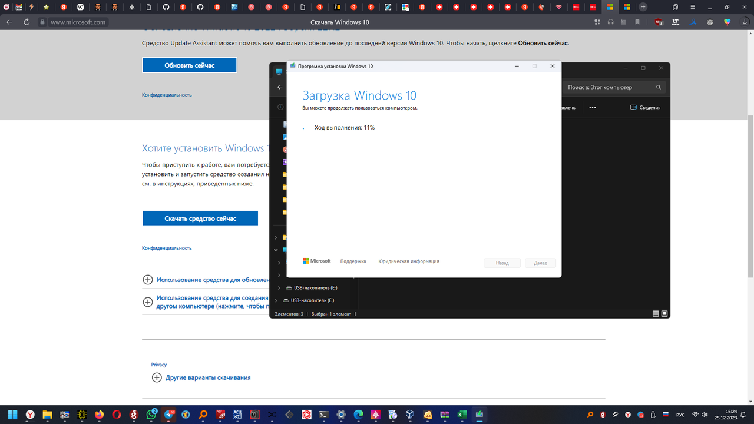The image size is (754, 424).
Task: Open Поддержка link in setup dialog
Action: 353,261
